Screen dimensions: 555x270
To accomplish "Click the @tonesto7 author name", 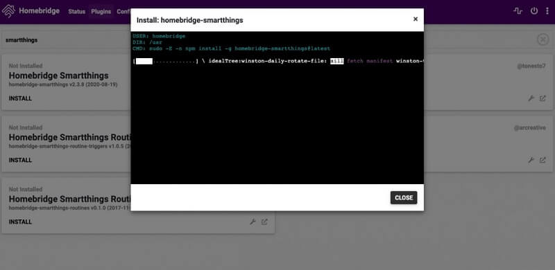I will click(x=531, y=66).
